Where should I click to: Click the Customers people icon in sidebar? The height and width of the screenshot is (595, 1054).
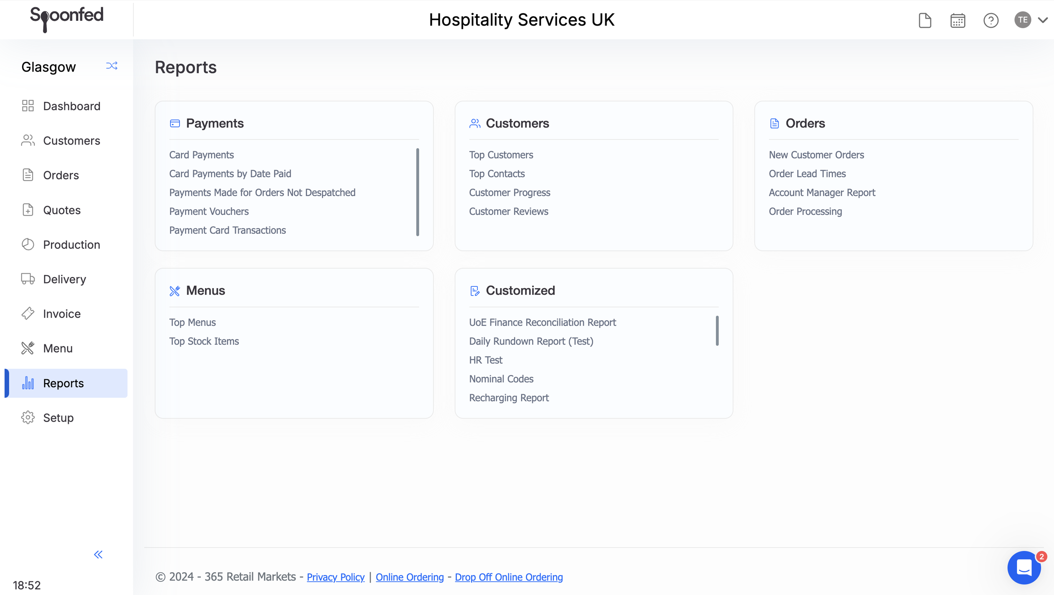[x=28, y=140]
